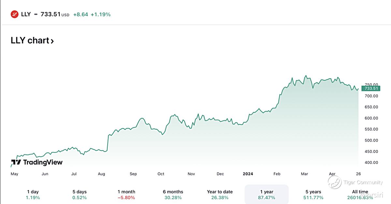Viewport: 391px width, 204px height.
Task: Click the TradingView logo icon
Action: pyautogui.click(x=16, y=162)
